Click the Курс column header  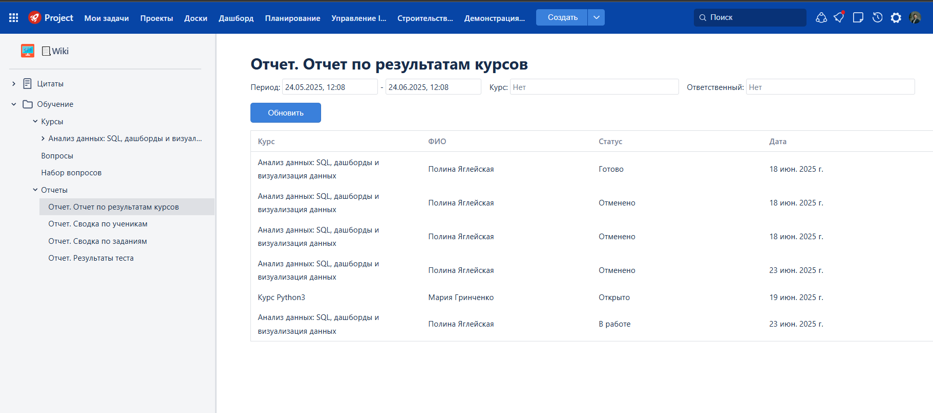[266, 142]
